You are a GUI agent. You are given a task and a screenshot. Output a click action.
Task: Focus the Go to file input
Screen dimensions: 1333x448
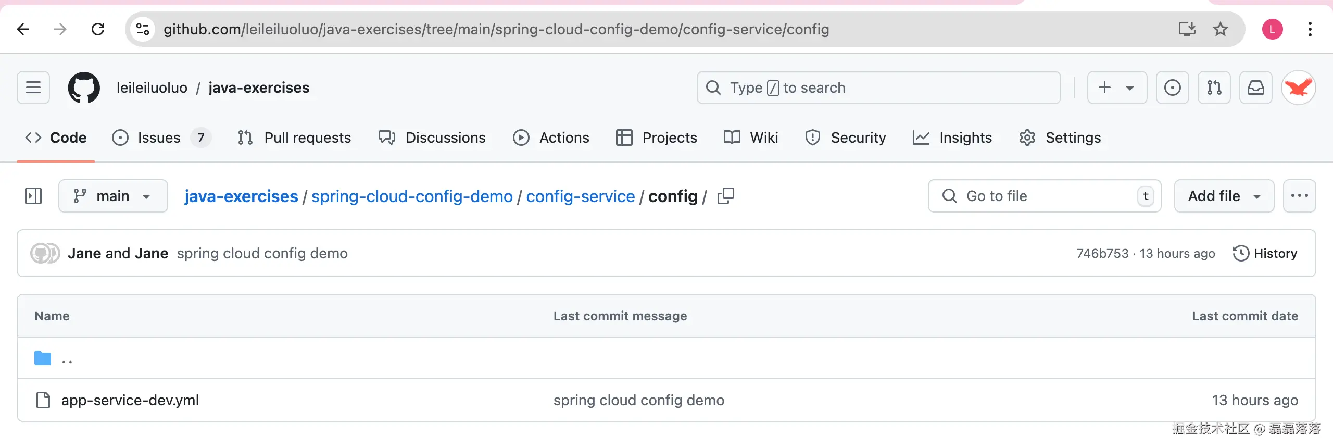[x=1044, y=196]
